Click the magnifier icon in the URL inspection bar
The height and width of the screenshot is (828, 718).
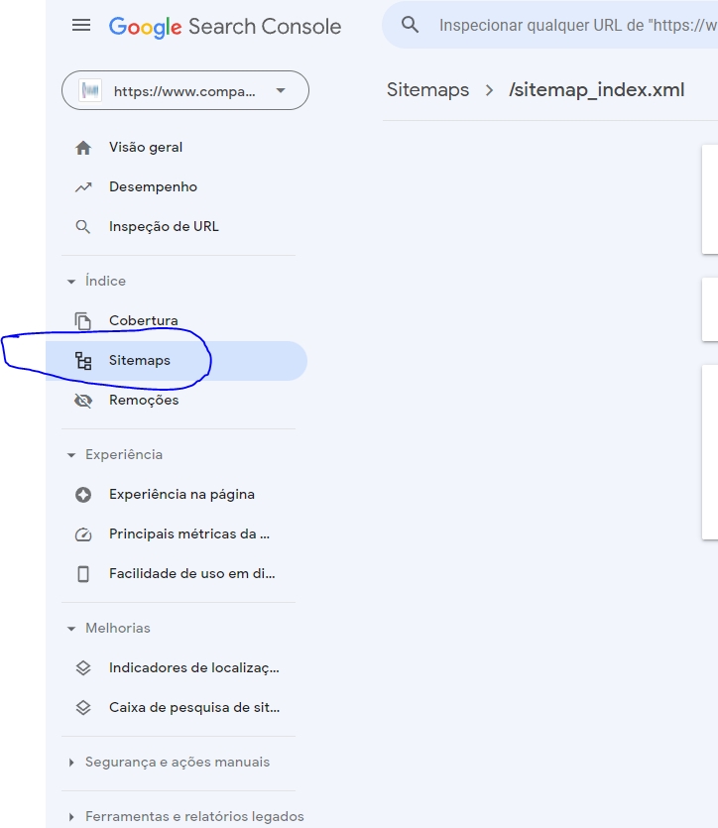tap(411, 25)
